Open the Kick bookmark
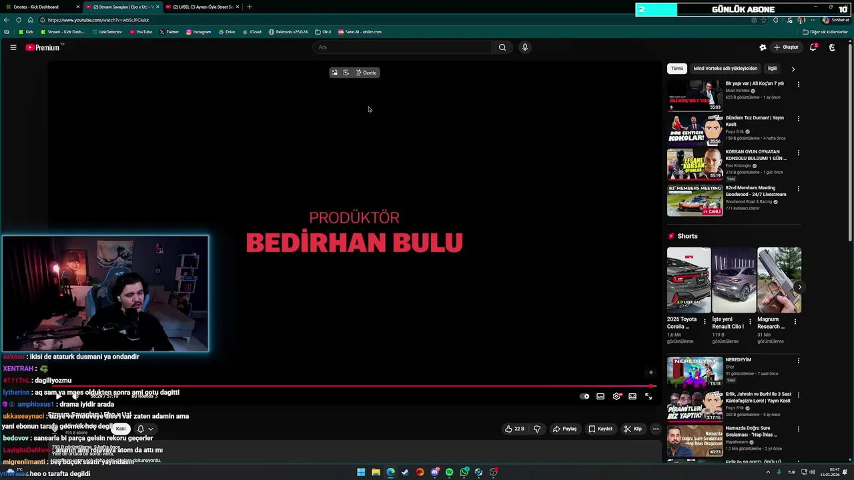The image size is (854, 480). click(26, 32)
